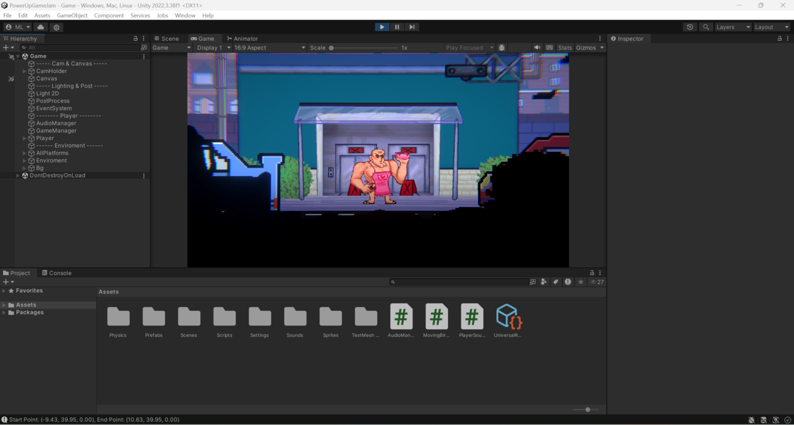The height and width of the screenshot is (425, 794).
Task: Open Hierarchy search in Unity Search window icon
Action: pos(144,48)
